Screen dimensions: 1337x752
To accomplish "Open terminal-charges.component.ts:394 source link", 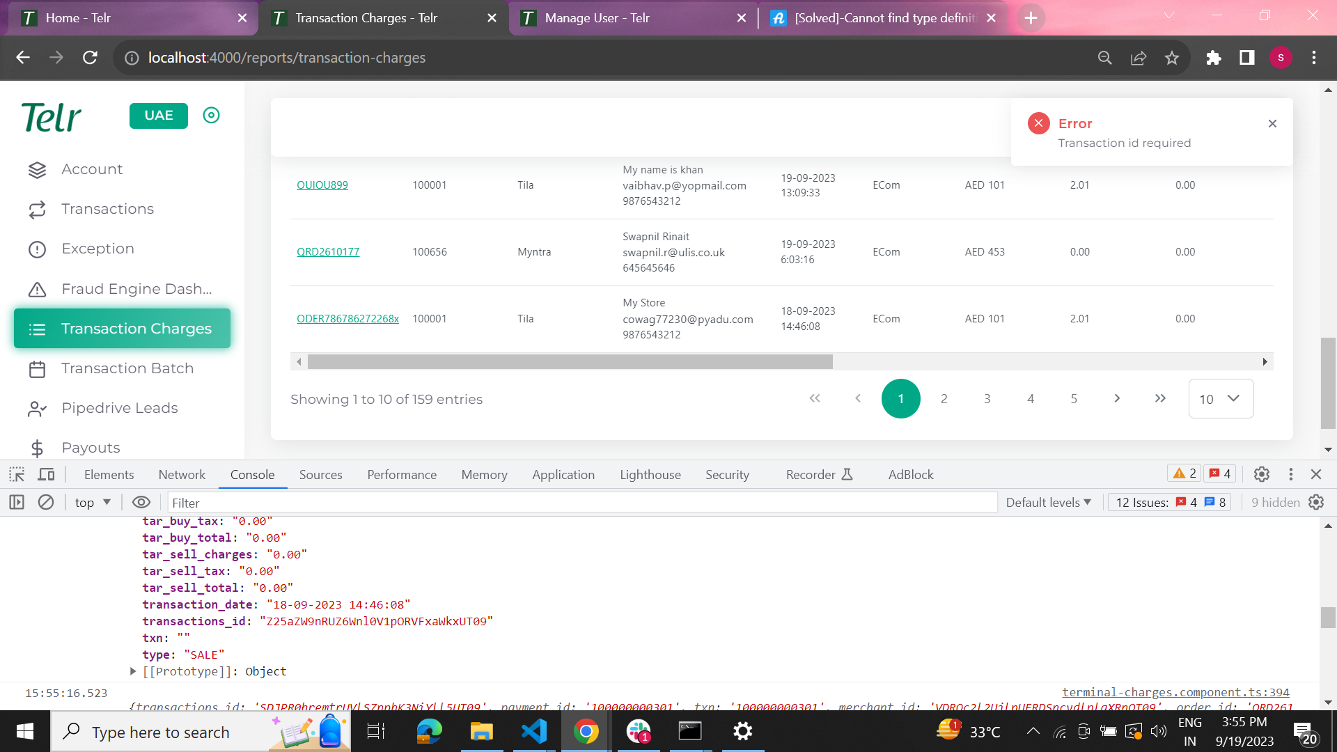I will point(1175,692).
